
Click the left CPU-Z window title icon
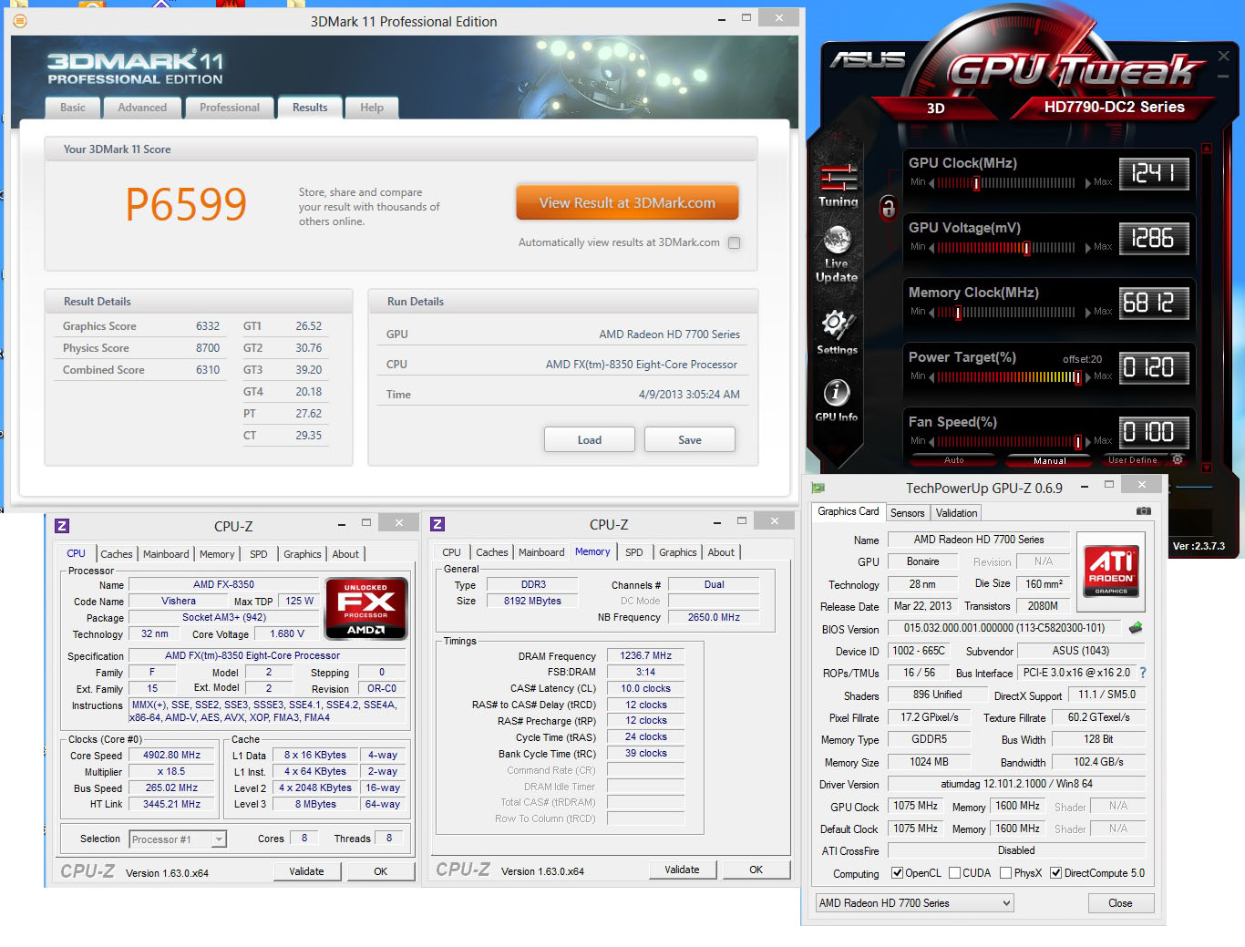tap(62, 526)
